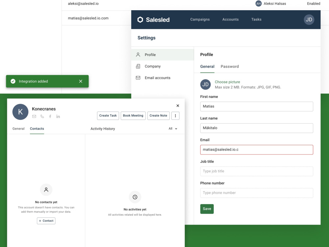Switch to the General profile tab
329x247 pixels.
coord(207,67)
